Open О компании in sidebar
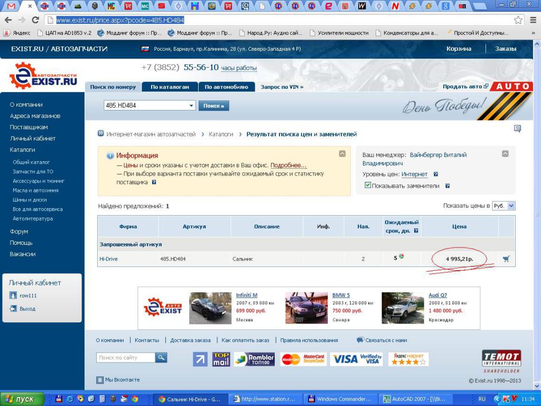 (26, 105)
